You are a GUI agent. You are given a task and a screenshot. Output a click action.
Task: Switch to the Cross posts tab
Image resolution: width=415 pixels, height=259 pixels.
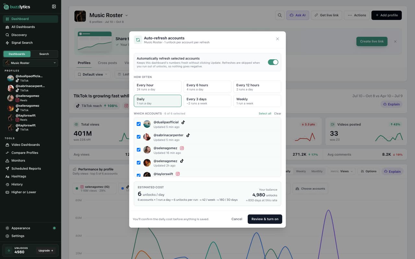(x=107, y=63)
